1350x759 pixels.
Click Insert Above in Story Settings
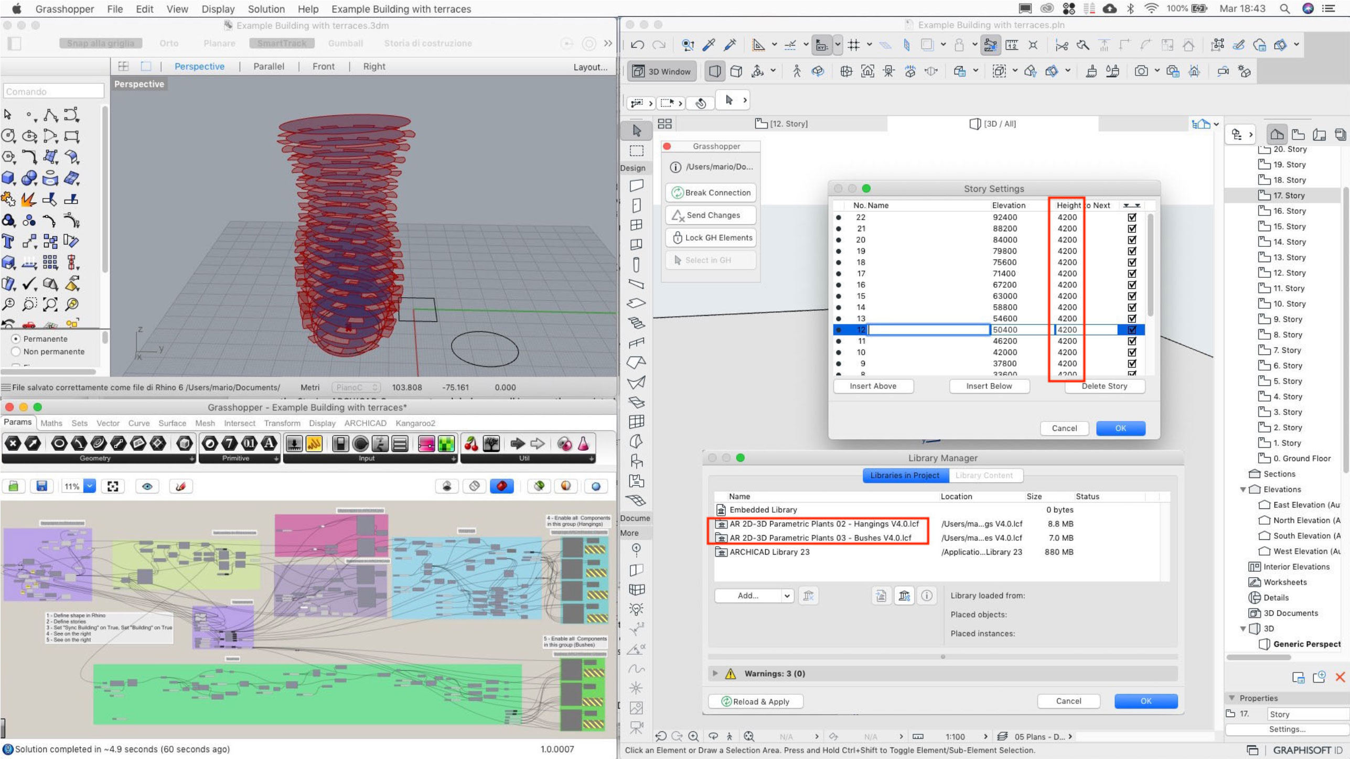[x=873, y=386]
